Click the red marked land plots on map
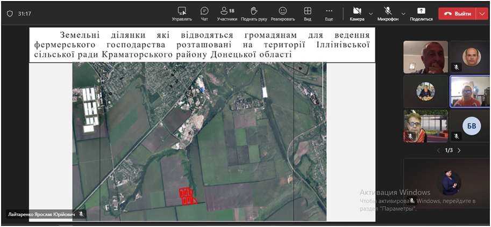The width and height of the screenshot is (491, 227). pos(186,196)
